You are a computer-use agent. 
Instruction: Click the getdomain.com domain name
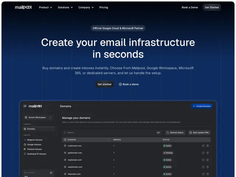coord(75,153)
